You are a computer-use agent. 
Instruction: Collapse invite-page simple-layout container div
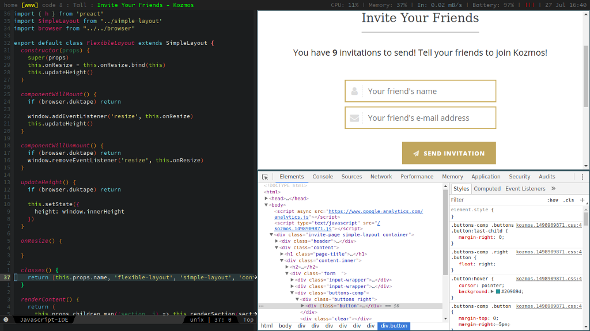tap(271, 235)
